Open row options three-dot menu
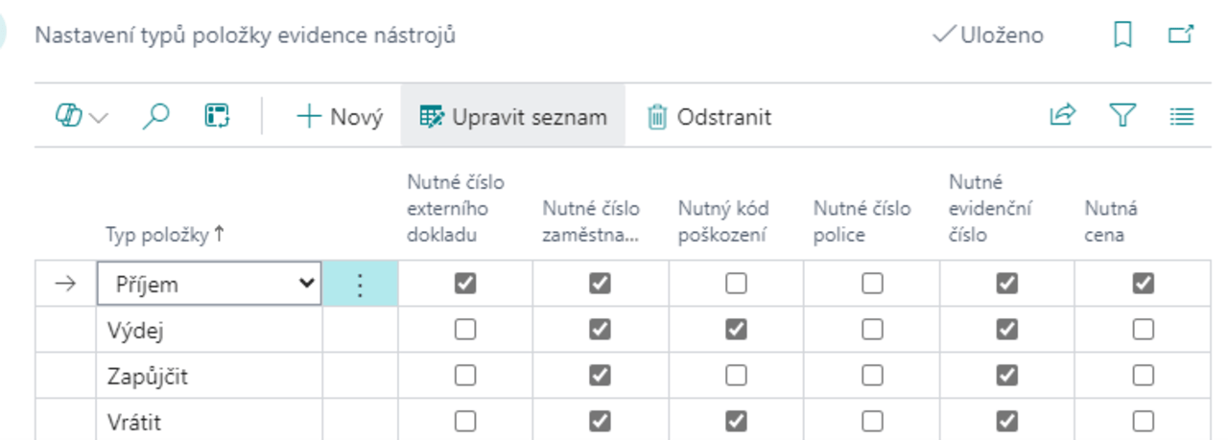 (x=360, y=285)
